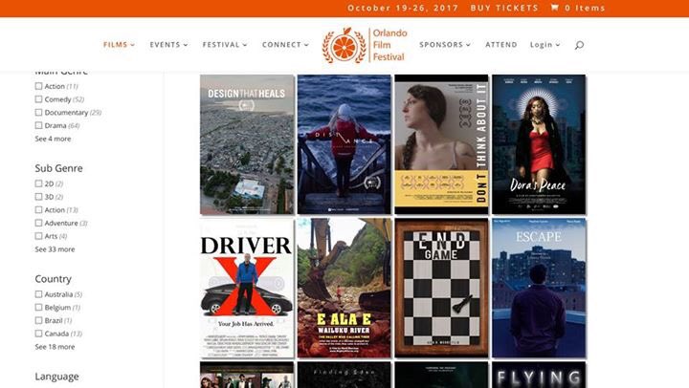Tick the Documentary genre checkbox

38,113
